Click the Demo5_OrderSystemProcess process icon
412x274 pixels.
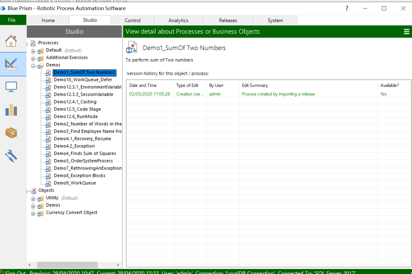pos(48,161)
